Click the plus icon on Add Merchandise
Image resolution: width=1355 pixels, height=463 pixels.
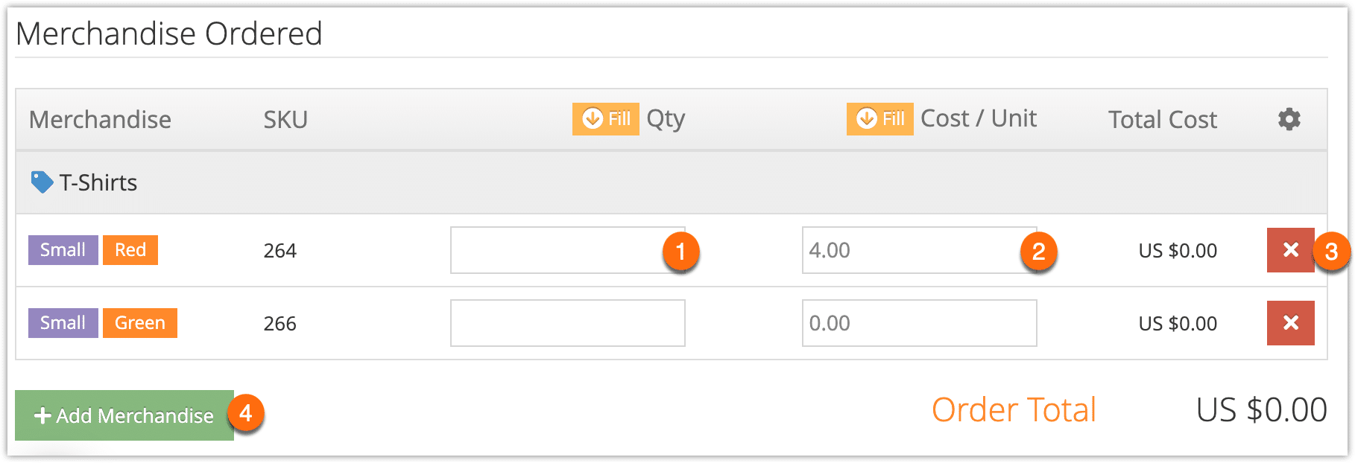[42, 415]
